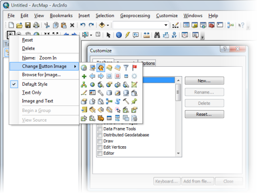Click the Copy toolbar icon
Image resolution: width=257 pixels, height=193 pixels.
pyautogui.click(x=55, y=25)
